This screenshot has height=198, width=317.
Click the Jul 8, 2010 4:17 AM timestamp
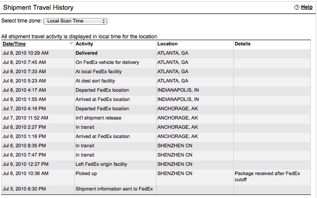point(24,90)
